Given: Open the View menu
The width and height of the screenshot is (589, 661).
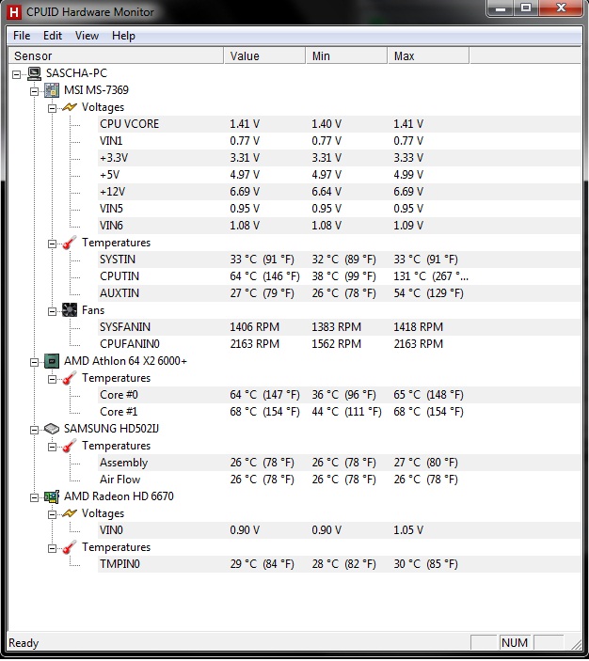Looking at the screenshot, I should [x=87, y=36].
